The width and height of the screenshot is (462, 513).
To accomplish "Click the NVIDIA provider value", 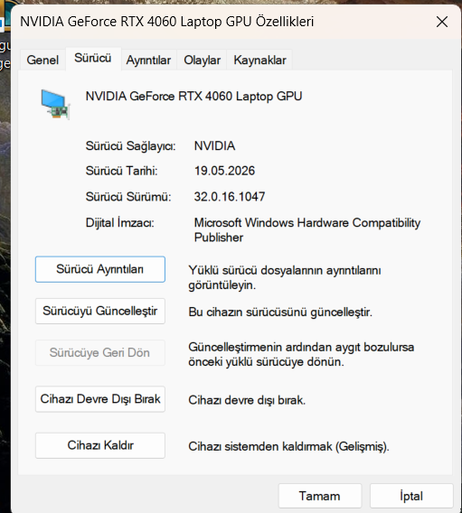I will click(x=214, y=146).
